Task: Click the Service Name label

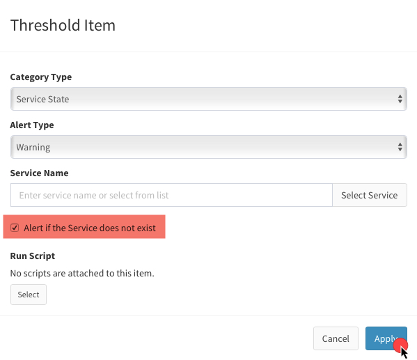Action: click(x=40, y=173)
